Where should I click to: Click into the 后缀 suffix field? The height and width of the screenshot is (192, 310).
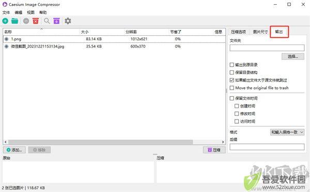pyautogui.click(x=267, y=146)
